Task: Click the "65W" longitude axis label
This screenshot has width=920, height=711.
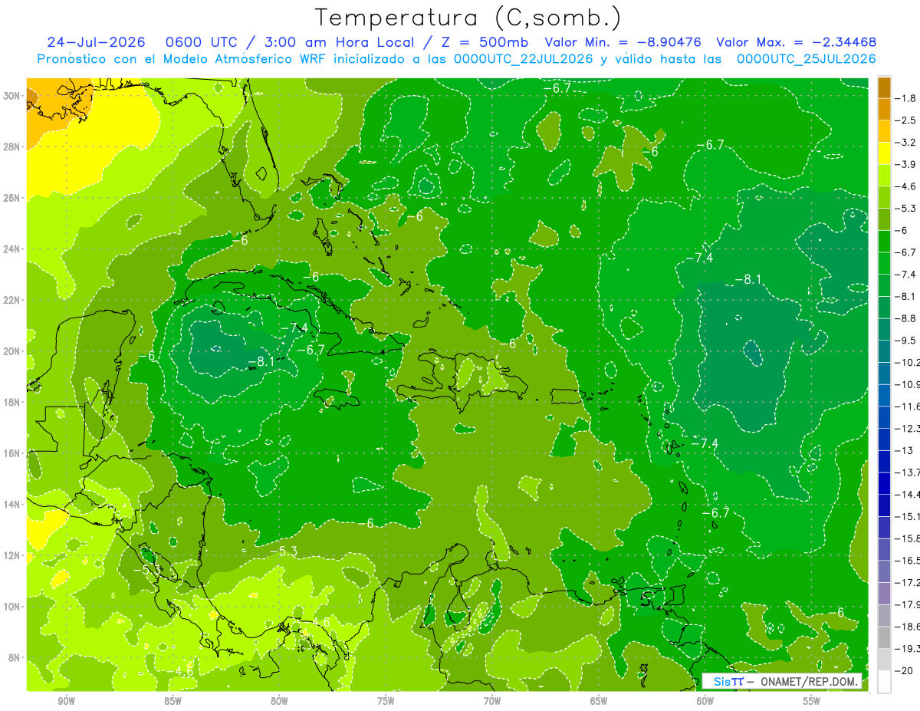Action: tap(599, 702)
